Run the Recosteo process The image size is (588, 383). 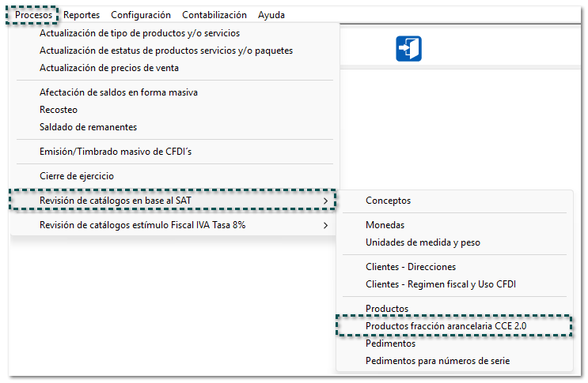point(59,110)
